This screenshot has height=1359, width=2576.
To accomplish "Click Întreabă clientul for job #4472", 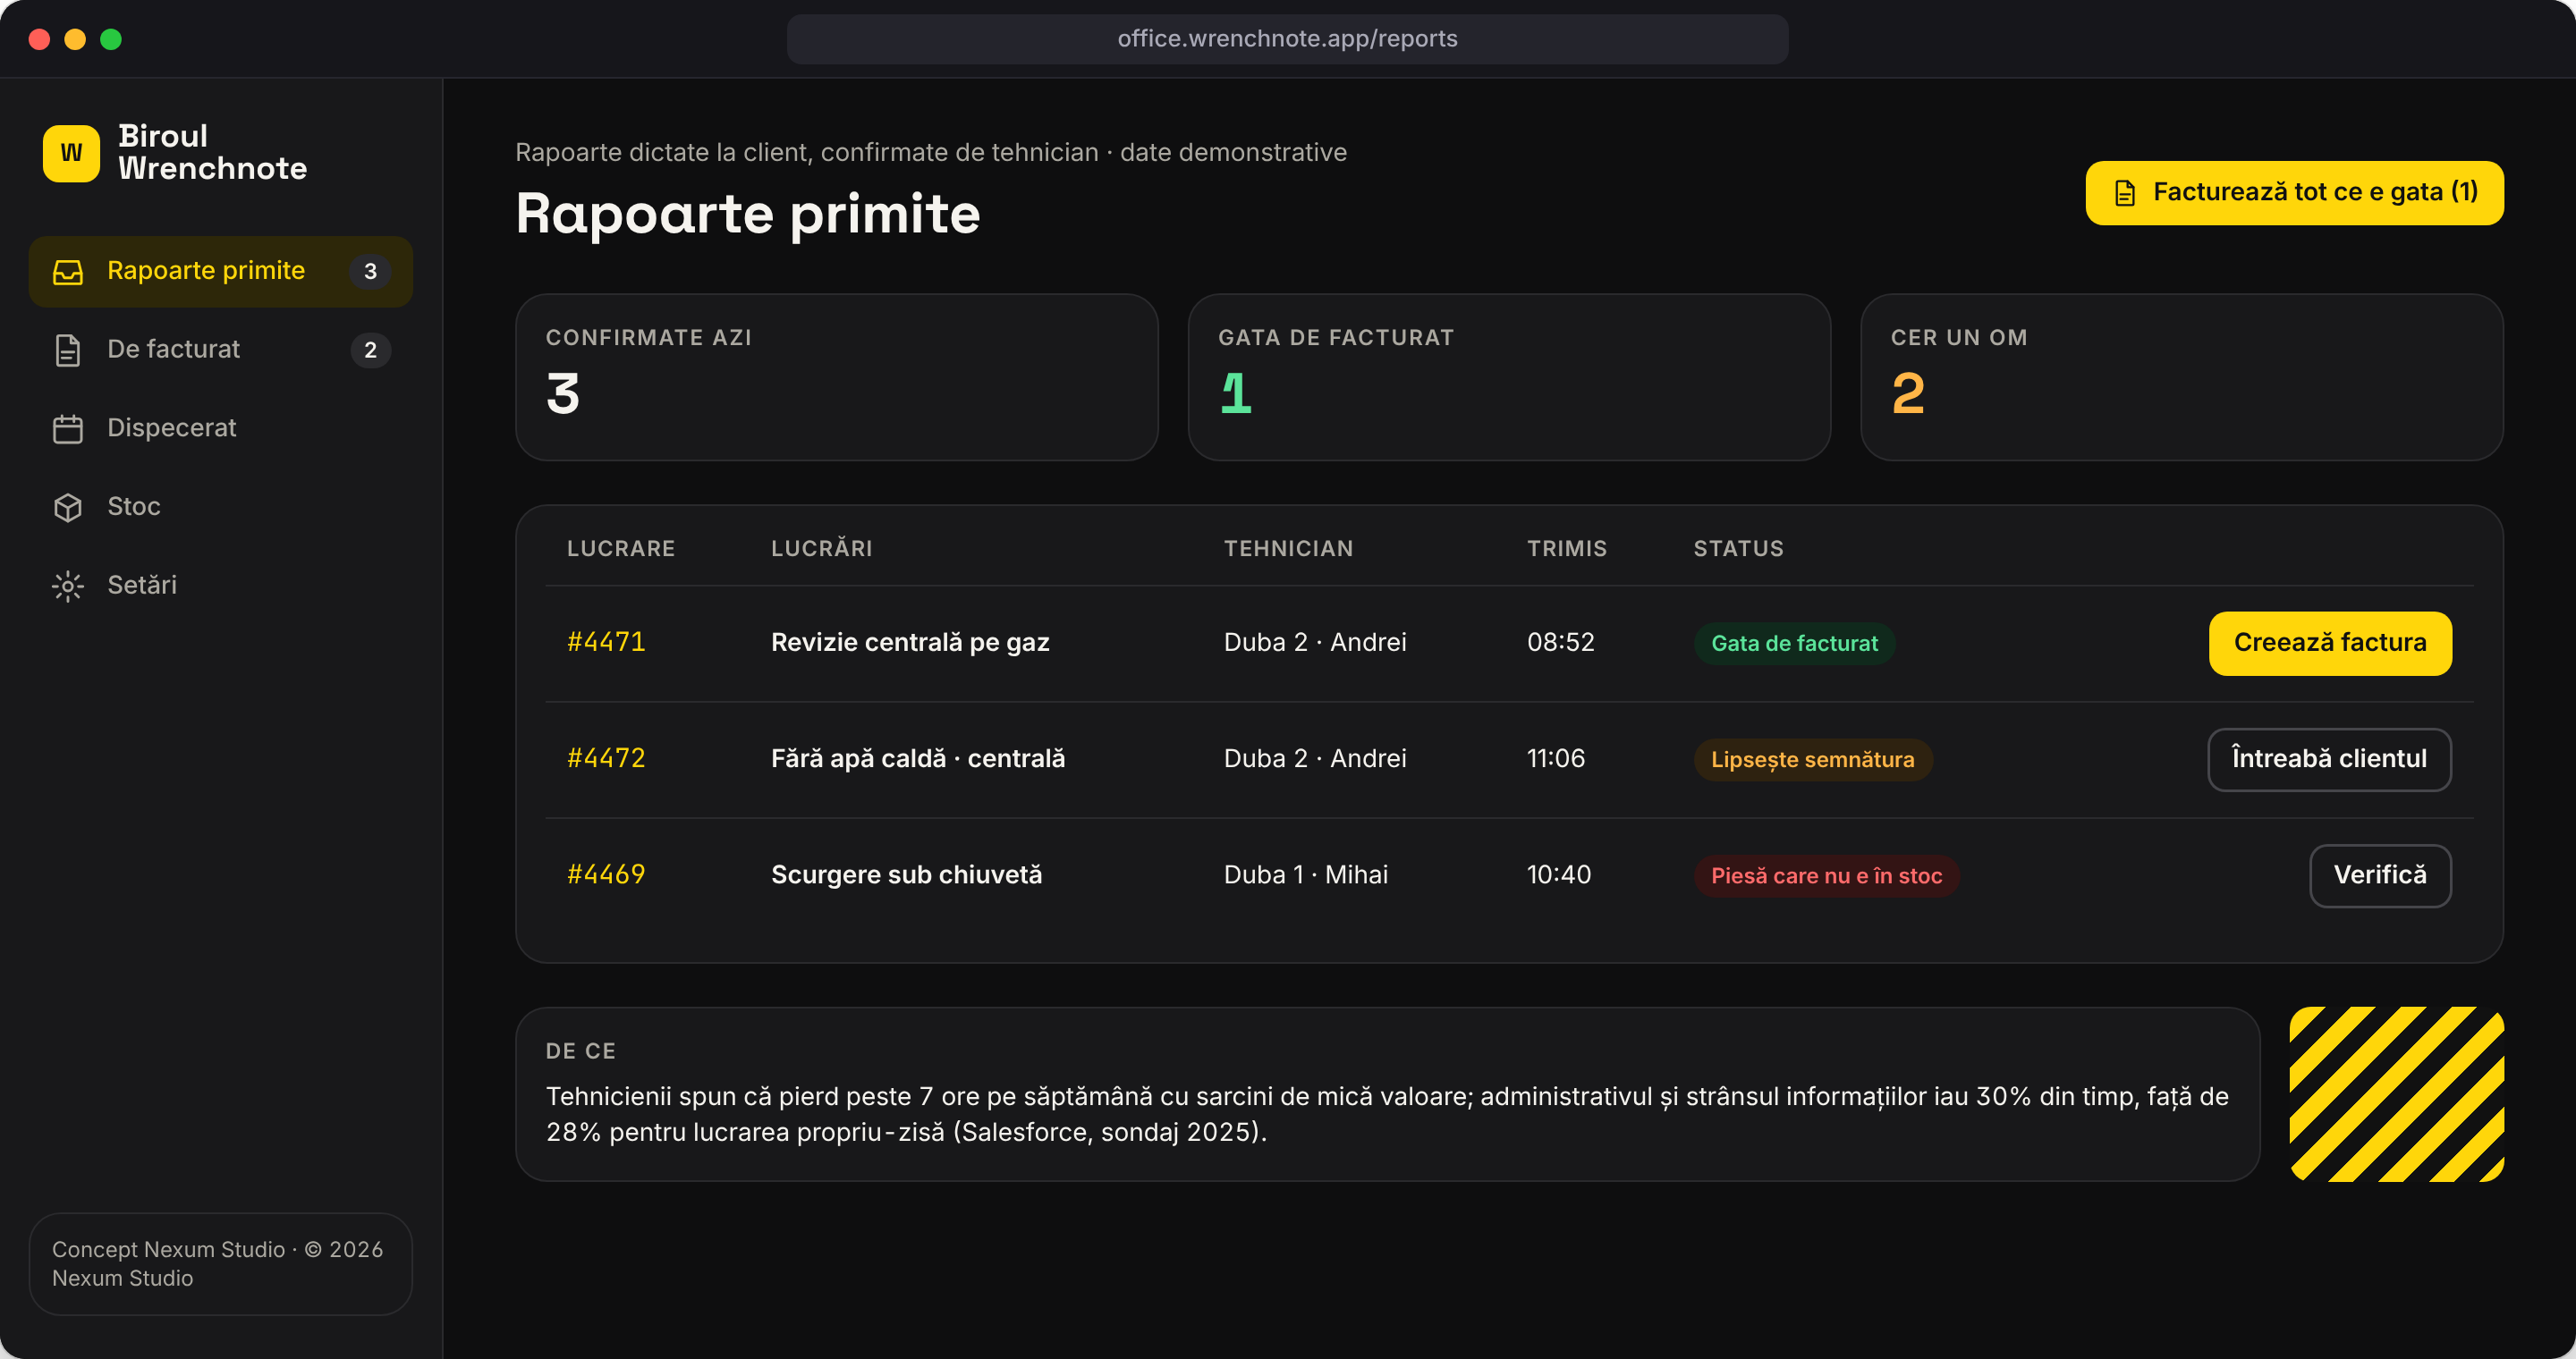I will (x=2329, y=759).
